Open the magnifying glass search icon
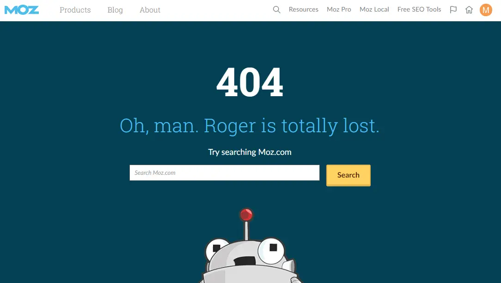Viewport: 501px width, 283px height. pos(277,10)
